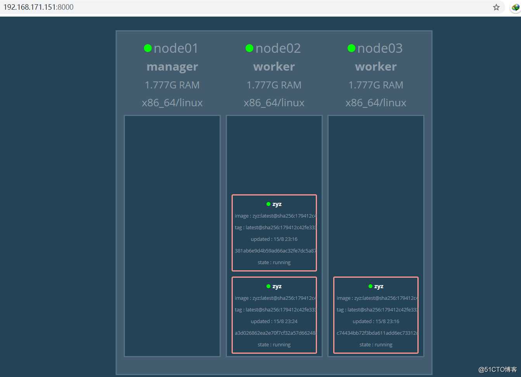Viewport: 521px width, 377px height.
Task: Click the tag line in the c74434bb72f3 card
Action: 377,310
